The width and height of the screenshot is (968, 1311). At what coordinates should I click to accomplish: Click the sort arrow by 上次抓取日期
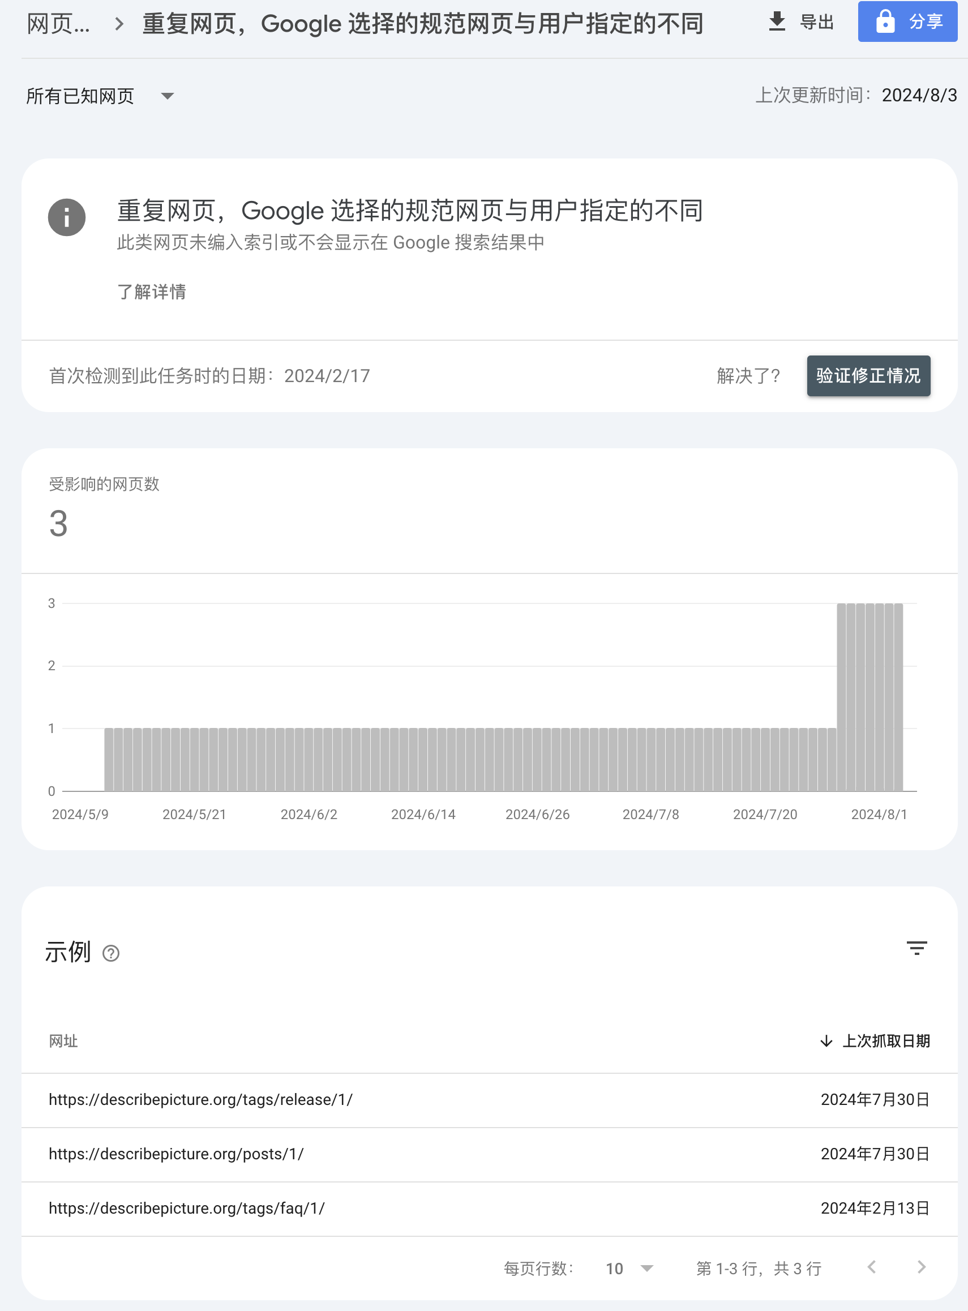click(x=826, y=1041)
